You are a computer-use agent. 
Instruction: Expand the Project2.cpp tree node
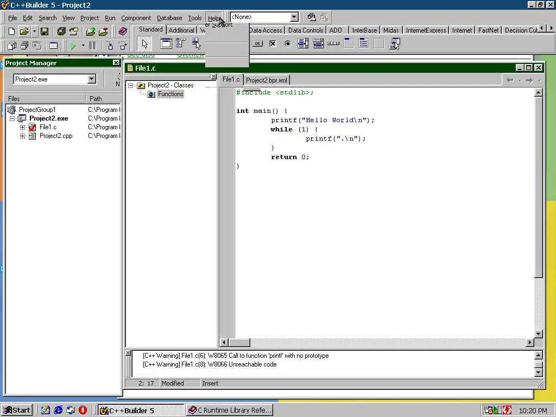(x=22, y=136)
